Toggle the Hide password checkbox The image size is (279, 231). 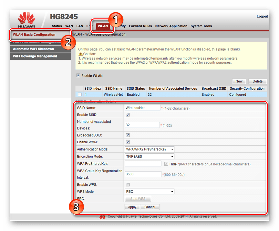pos(166,164)
